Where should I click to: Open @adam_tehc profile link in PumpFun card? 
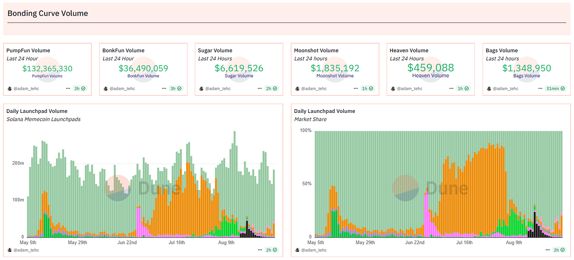26,89
